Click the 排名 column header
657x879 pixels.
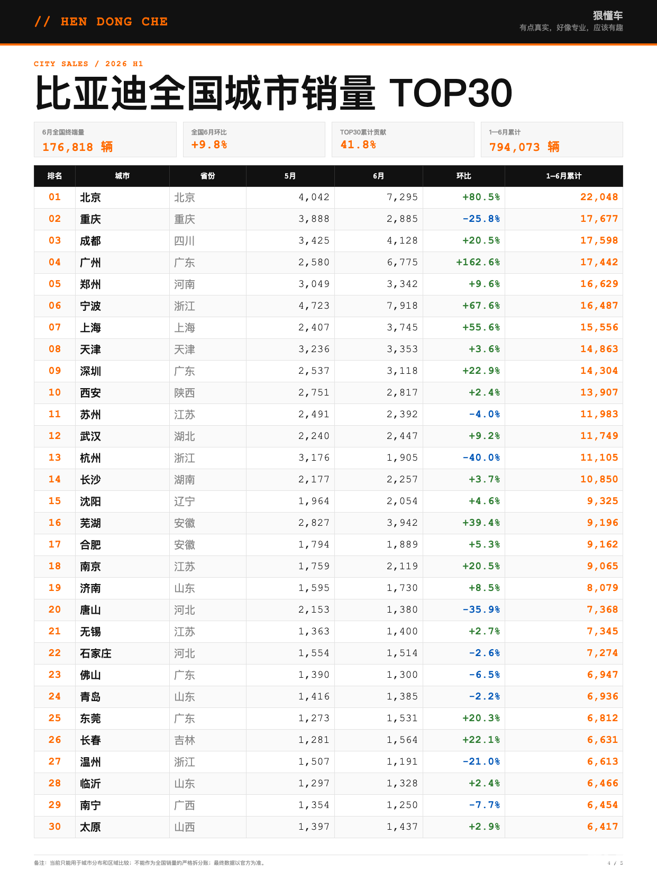pyautogui.click(x=54, y=176)
